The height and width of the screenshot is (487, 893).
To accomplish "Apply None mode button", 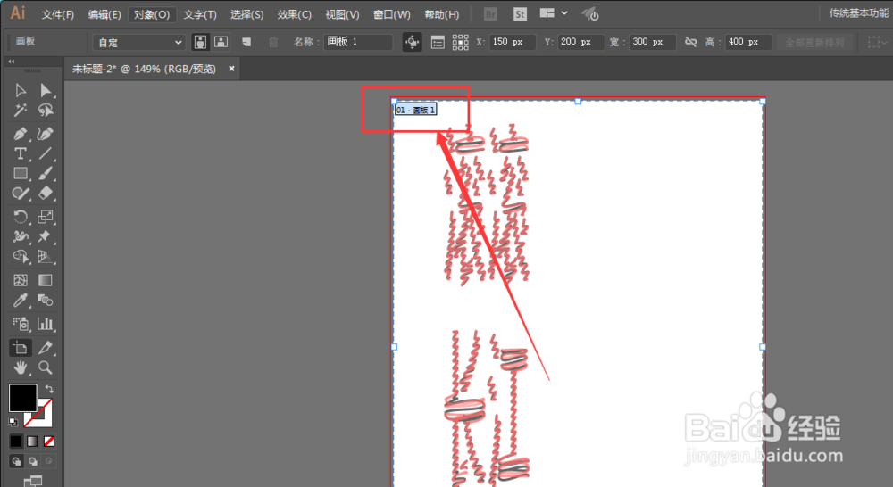I will pyautogui.click(x=49, y=441).
